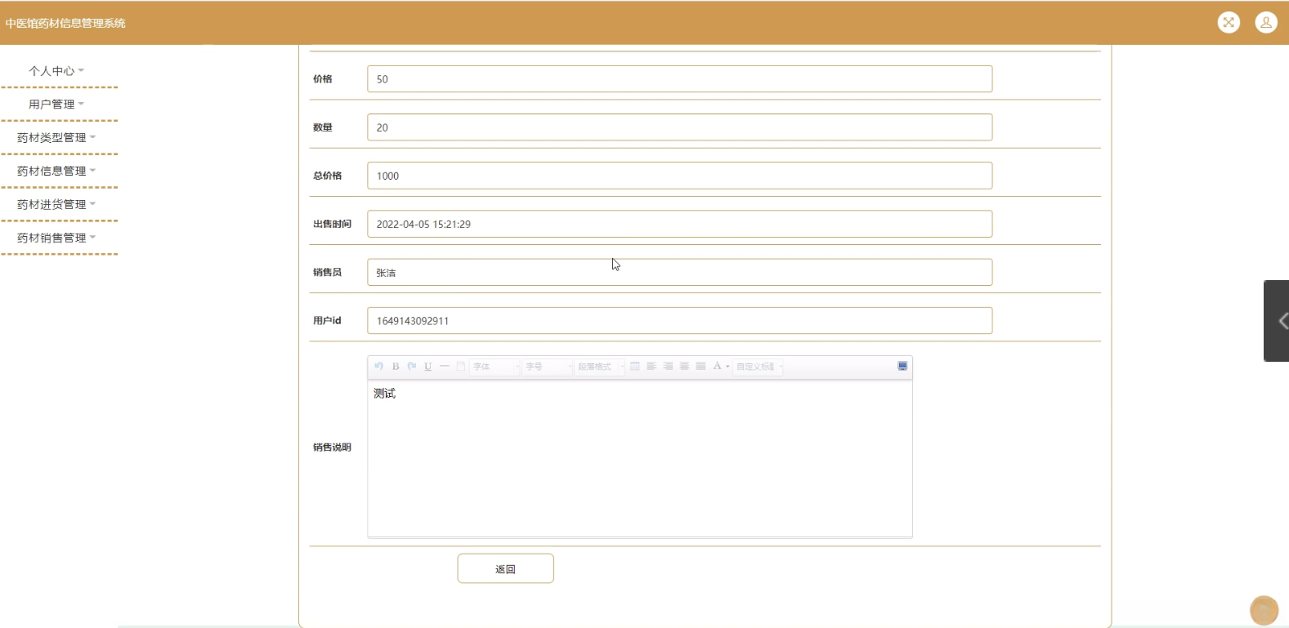Viewport: 1289px width, 628px height.
Task: Click the 销售员 label
Action: (327, 272)
